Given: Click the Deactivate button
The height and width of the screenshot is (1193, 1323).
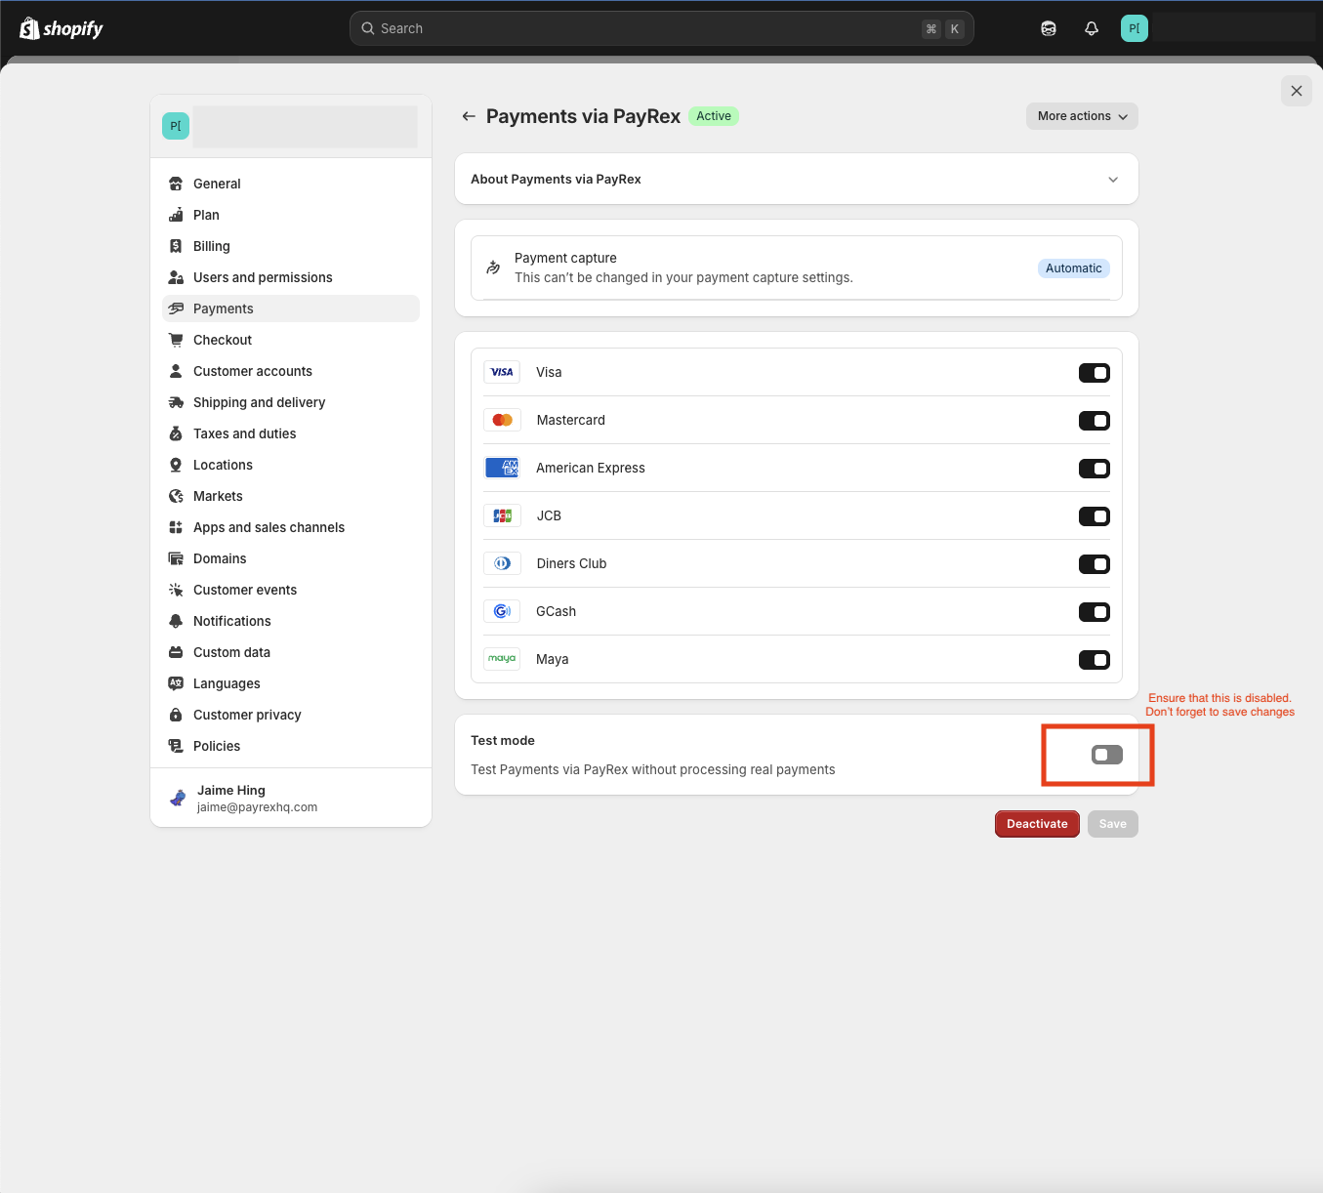Looking at the screenshot, I should tap(1037, 823).
